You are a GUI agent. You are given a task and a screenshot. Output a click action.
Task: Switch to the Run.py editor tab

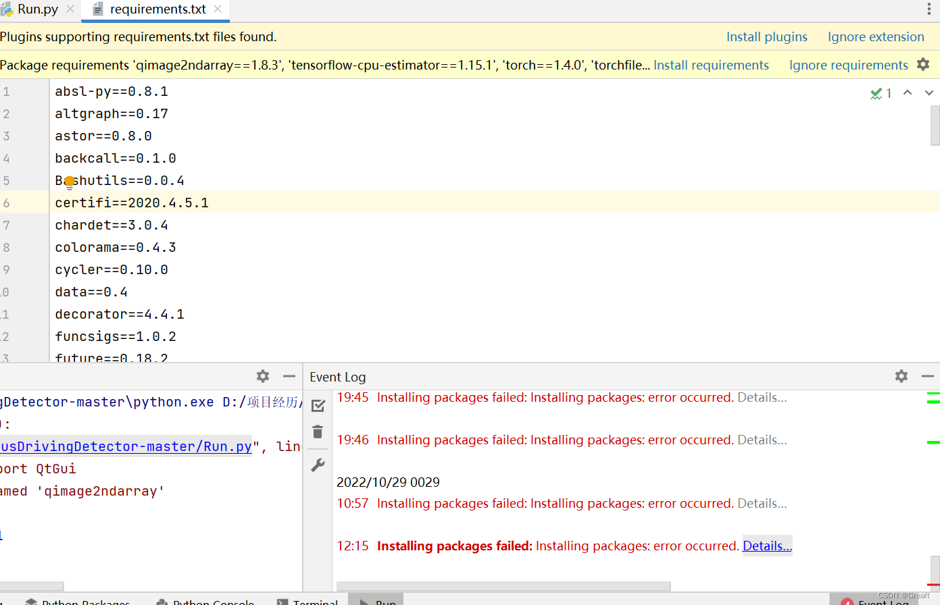coord(37,9)
